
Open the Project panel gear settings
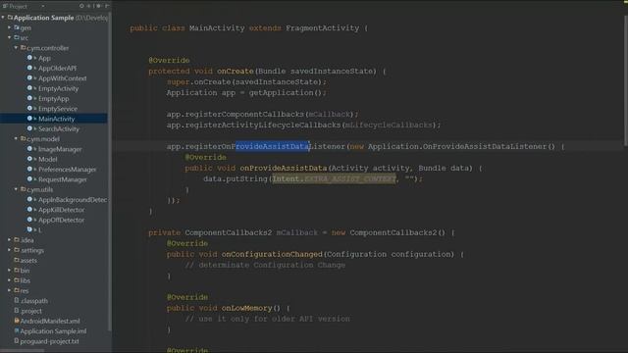(x=98, y=6)
